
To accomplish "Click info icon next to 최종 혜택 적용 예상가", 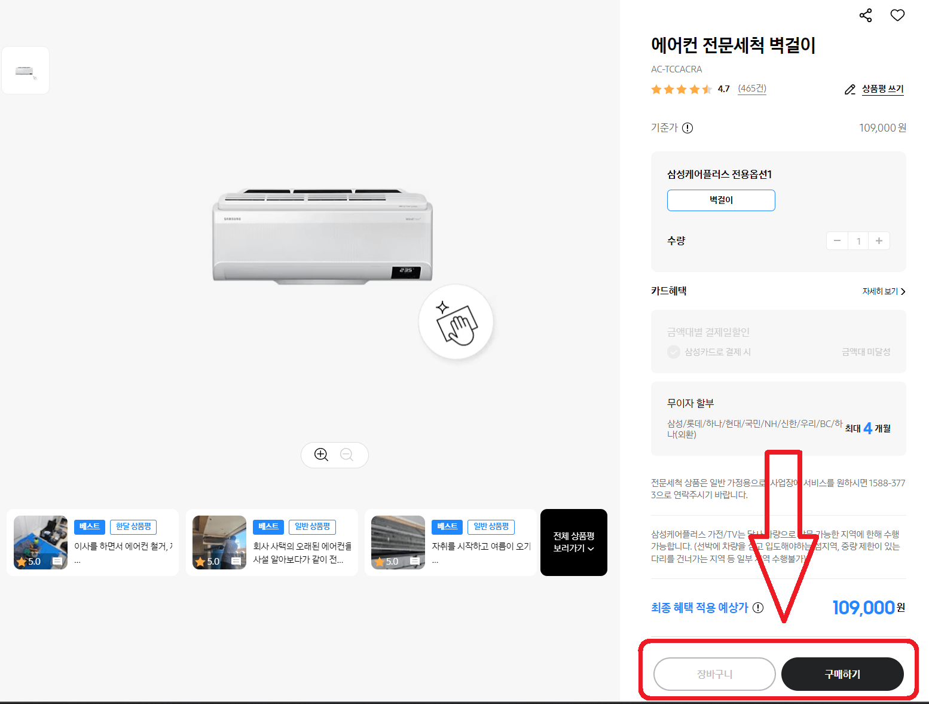I will click(x=758, y=607).
